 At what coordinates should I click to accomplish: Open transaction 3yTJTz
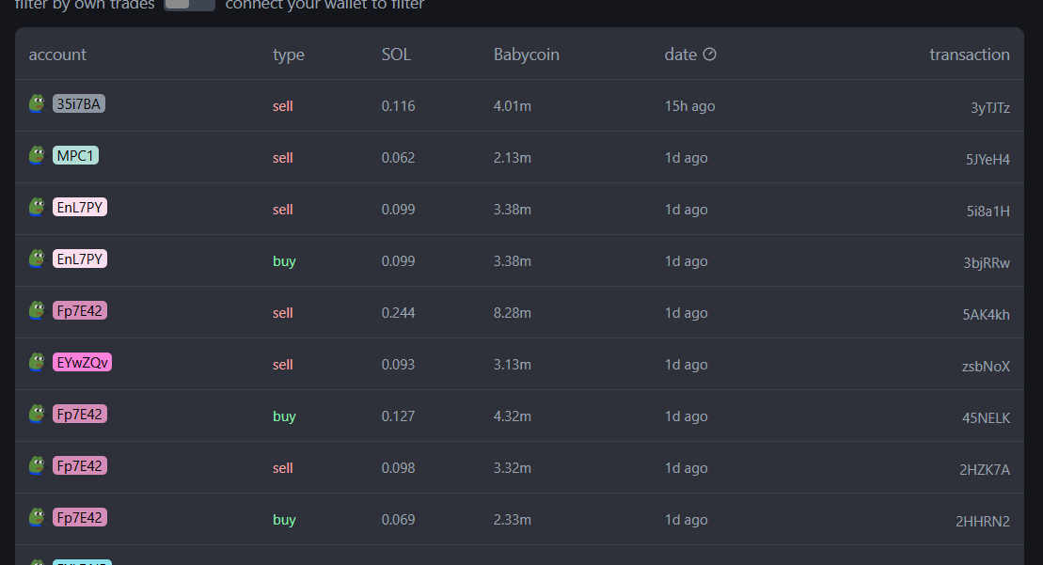pyautogui.click(x=989, y=108)
